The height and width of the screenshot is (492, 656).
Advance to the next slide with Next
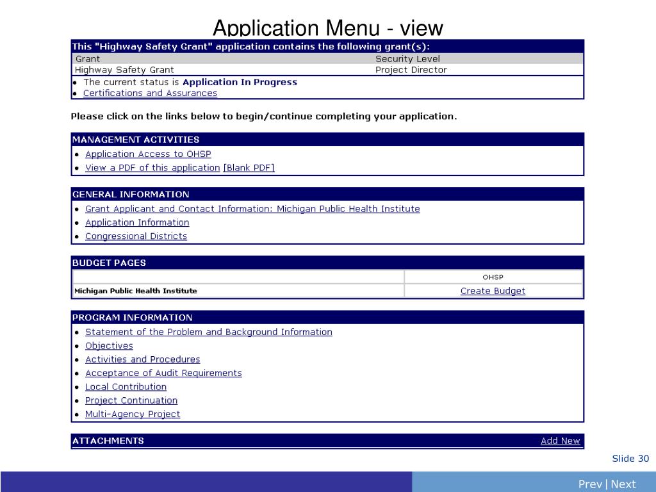623,484
